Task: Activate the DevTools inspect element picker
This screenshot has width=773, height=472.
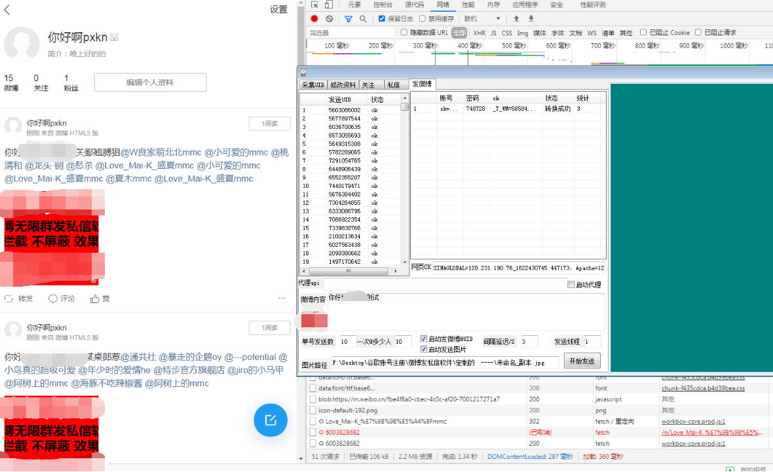Action: click(314, 5)
